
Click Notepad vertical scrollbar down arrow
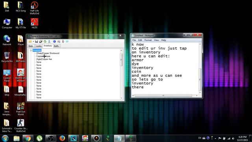pos(200,92)
